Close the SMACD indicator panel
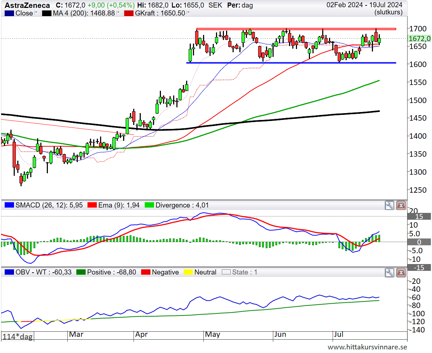This screenshot has width=432, height=353. [x=401, y=205]
